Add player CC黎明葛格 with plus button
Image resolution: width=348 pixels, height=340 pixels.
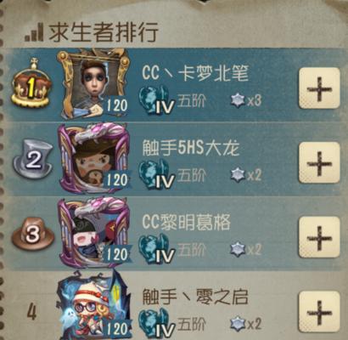pos(319,237)
